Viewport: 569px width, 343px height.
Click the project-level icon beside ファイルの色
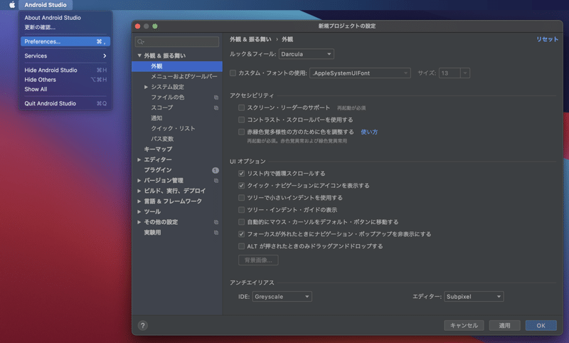tap(216, 97)
